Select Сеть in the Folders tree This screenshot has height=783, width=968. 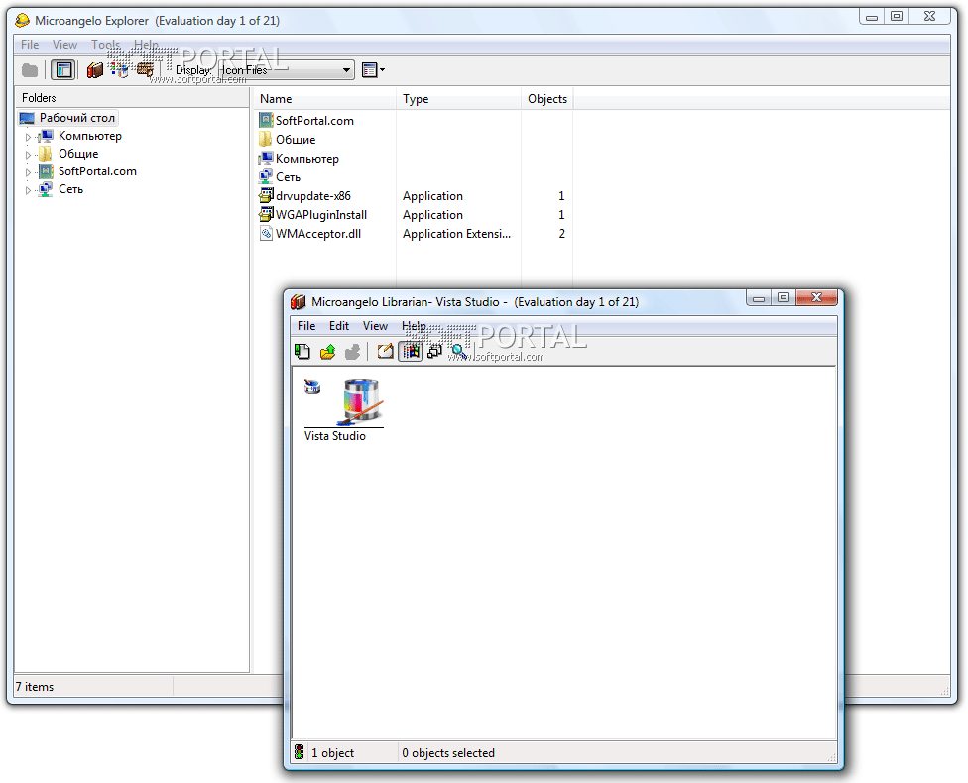(x=71, y=189)
